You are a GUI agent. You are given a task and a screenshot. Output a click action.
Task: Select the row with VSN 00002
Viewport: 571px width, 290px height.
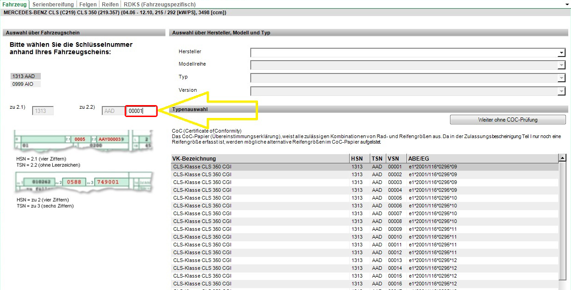365,174
